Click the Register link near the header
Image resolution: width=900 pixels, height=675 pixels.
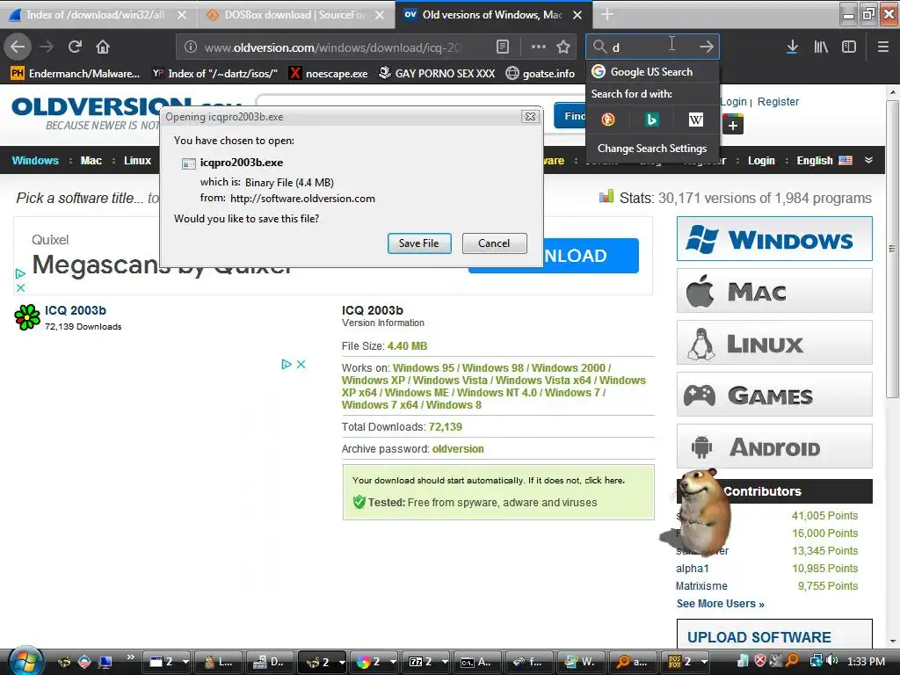pos(778,102)
